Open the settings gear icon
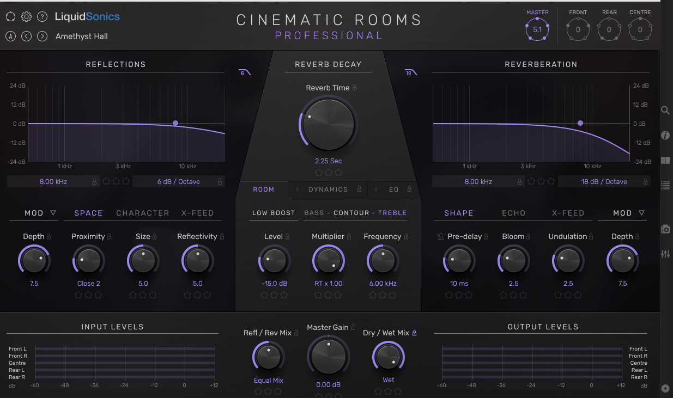The width and height of the screenshot is (673, 398). (x=26, y=17)
